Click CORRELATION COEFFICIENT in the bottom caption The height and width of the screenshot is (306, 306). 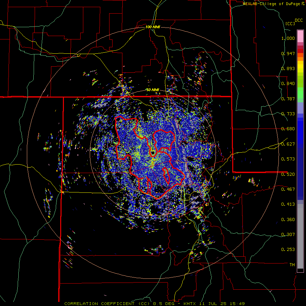point(99,304)
